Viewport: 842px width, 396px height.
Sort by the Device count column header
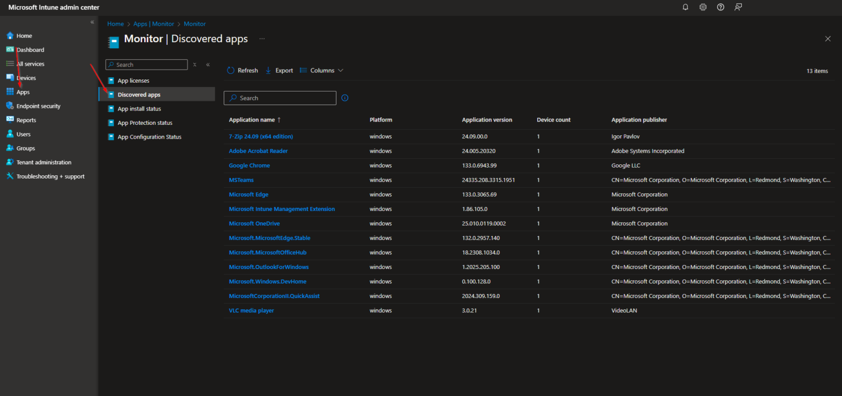[x=554, y=120]
